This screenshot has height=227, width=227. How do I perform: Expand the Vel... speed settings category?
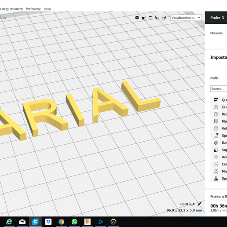click(219, 128)
